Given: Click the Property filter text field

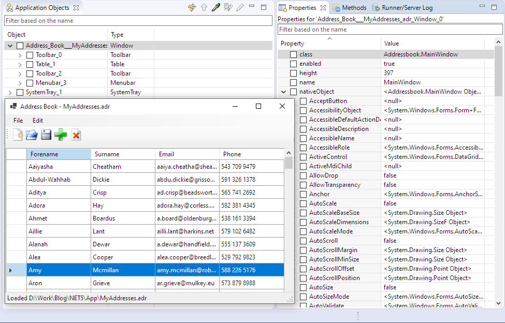Looking at the screenshot, I should click(x=389, y=30).
